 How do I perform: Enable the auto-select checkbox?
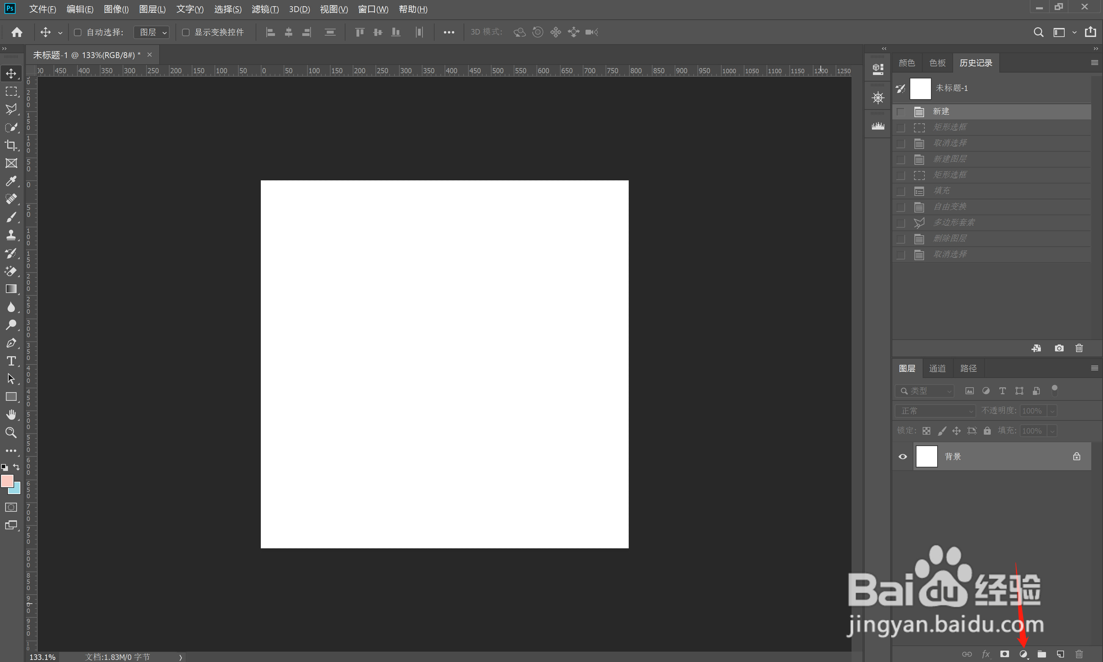(78, 32)
